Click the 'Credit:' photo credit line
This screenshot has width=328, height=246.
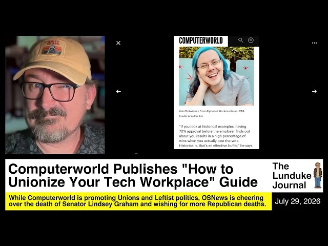[x=191, y=116]
